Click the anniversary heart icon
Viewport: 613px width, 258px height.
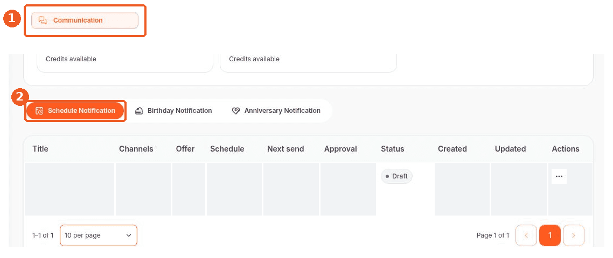pos(235,111)
